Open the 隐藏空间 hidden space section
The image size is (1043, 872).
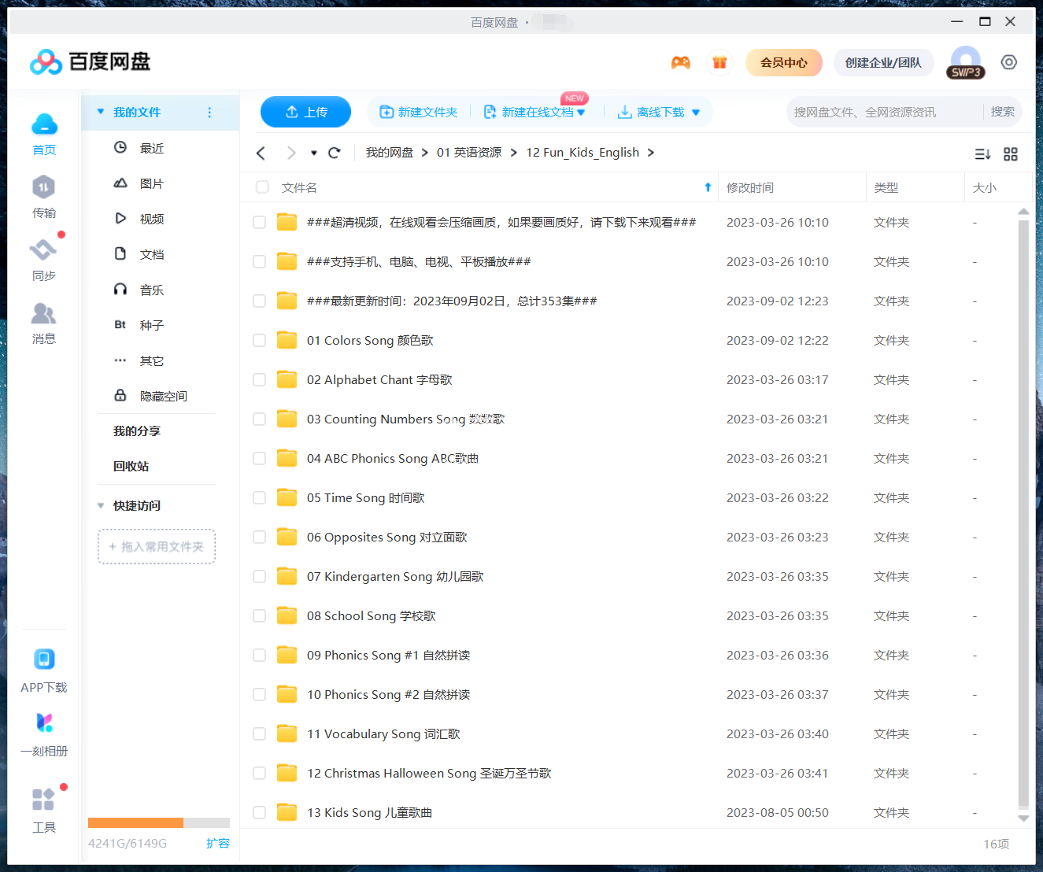coord(162,395)
